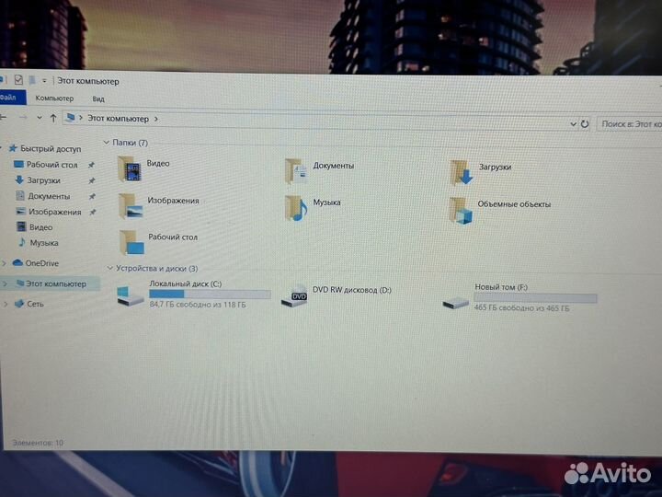Switch to the Вид ribbon tab
The image size is (662, 497).
coord(98,99)
